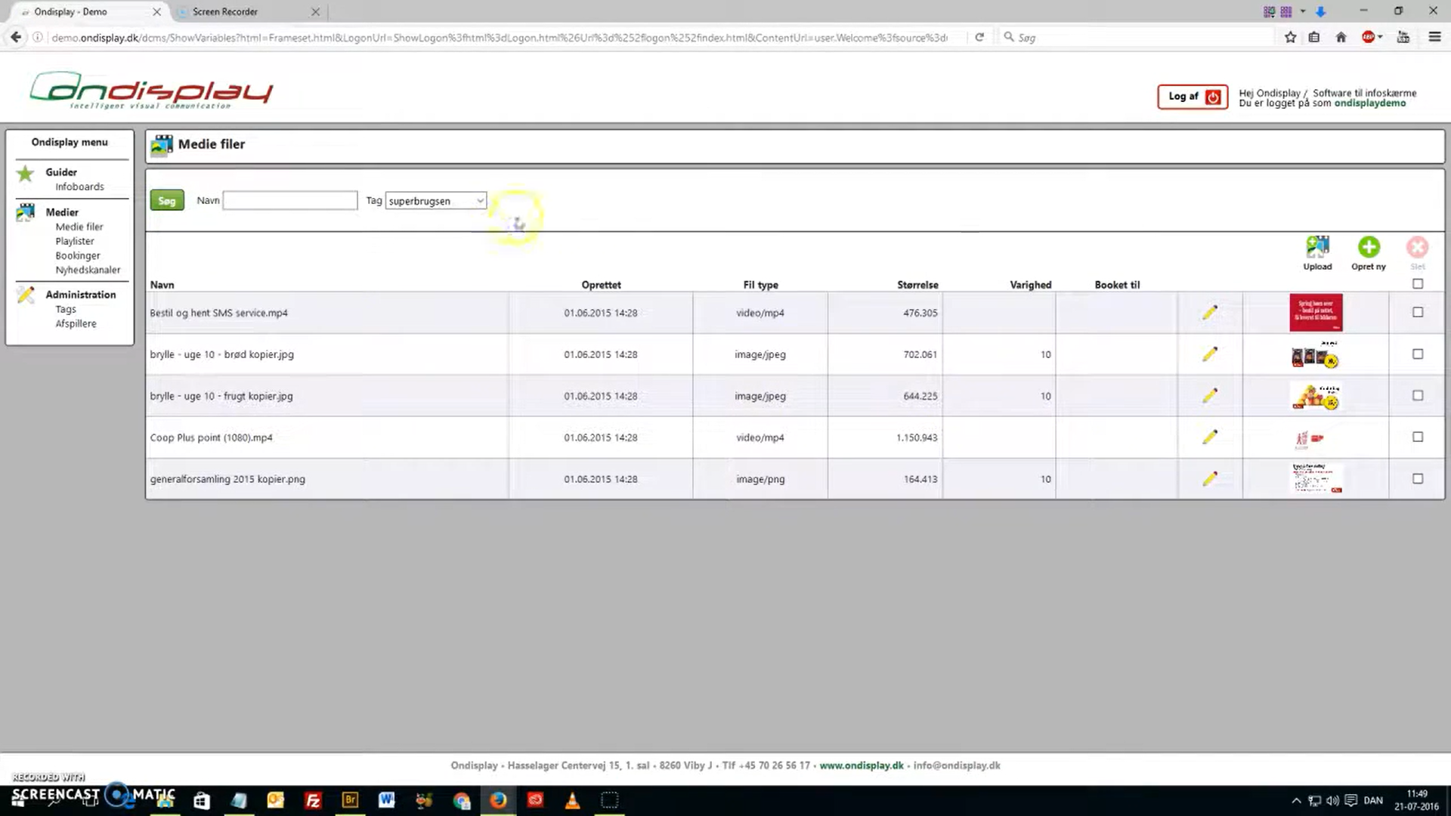Image resolution: width=1451 pixels, height=816 pixels.
Task: Edit generalforsamling 2015 kopier.png pencil icon
Action: [x=1210, y=479]
